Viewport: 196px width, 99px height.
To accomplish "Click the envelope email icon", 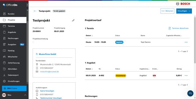I will [37, 72].
